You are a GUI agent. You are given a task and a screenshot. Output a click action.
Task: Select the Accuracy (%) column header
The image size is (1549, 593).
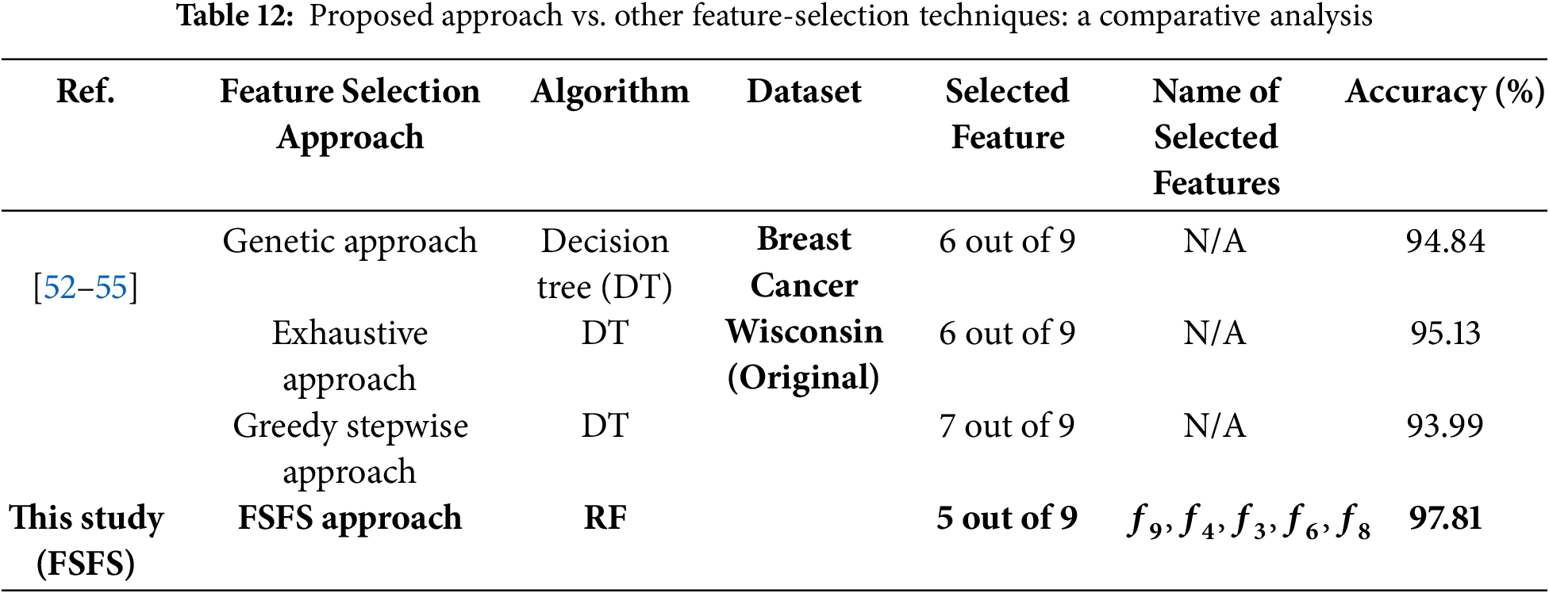tap(1445, 92)
